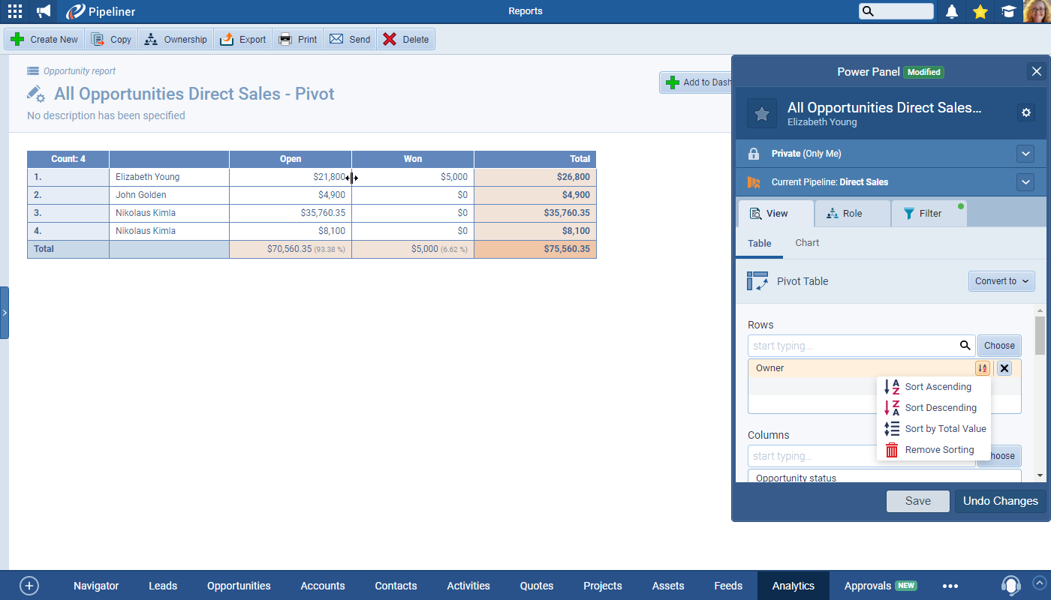Expand the Current Pipeline dropdown
1051x600 pixels.
click(1025, 182)
